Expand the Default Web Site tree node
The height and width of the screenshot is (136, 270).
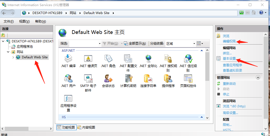coord(13,57)
